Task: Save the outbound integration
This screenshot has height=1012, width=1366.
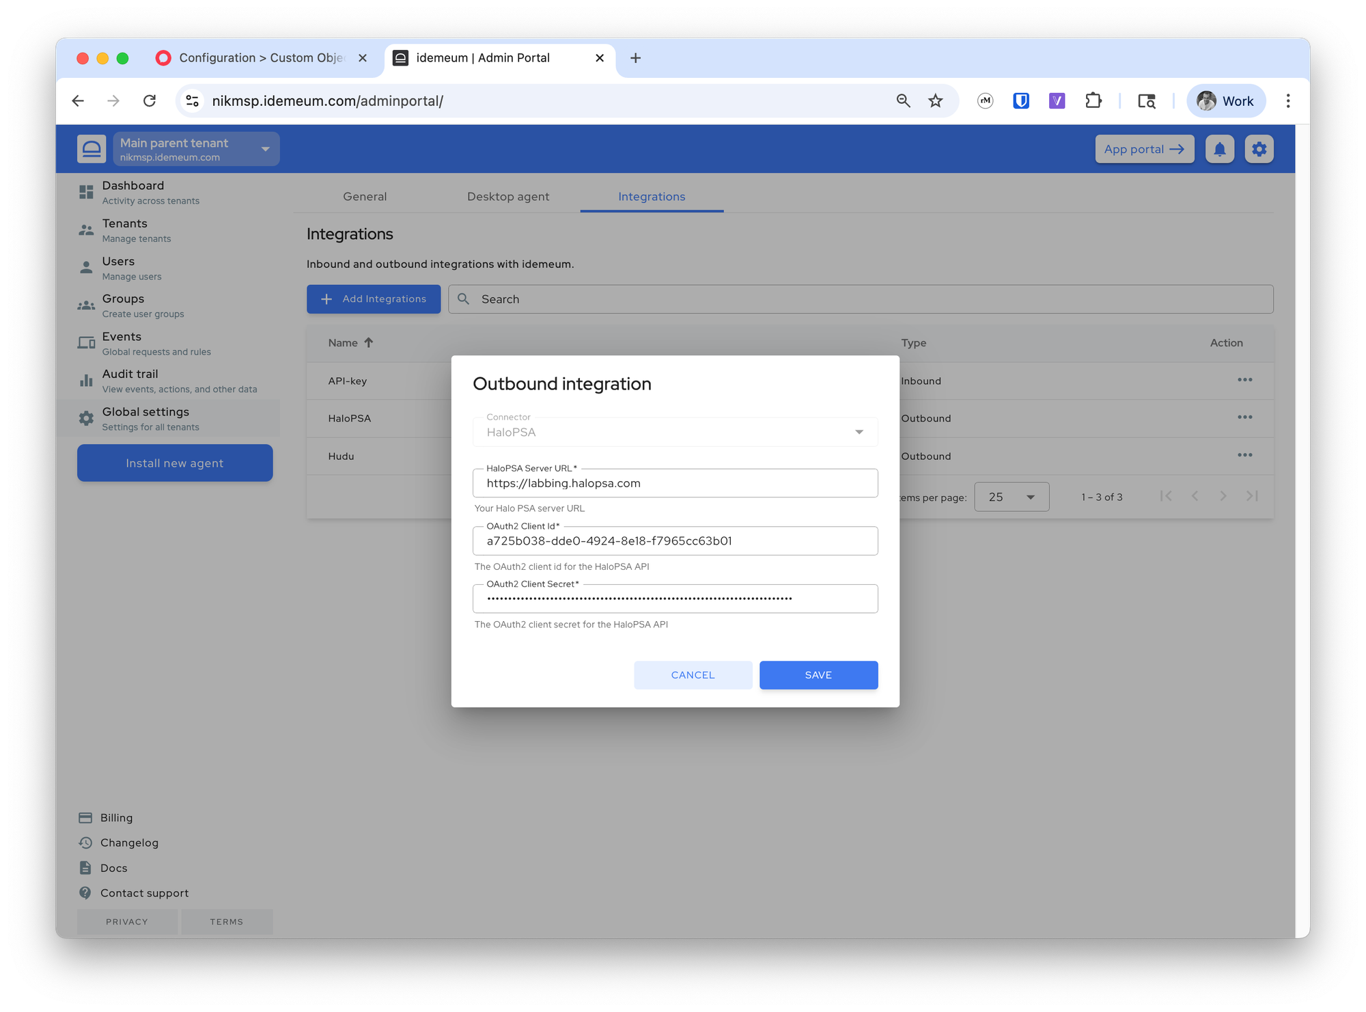Action: tap(818, 675)
